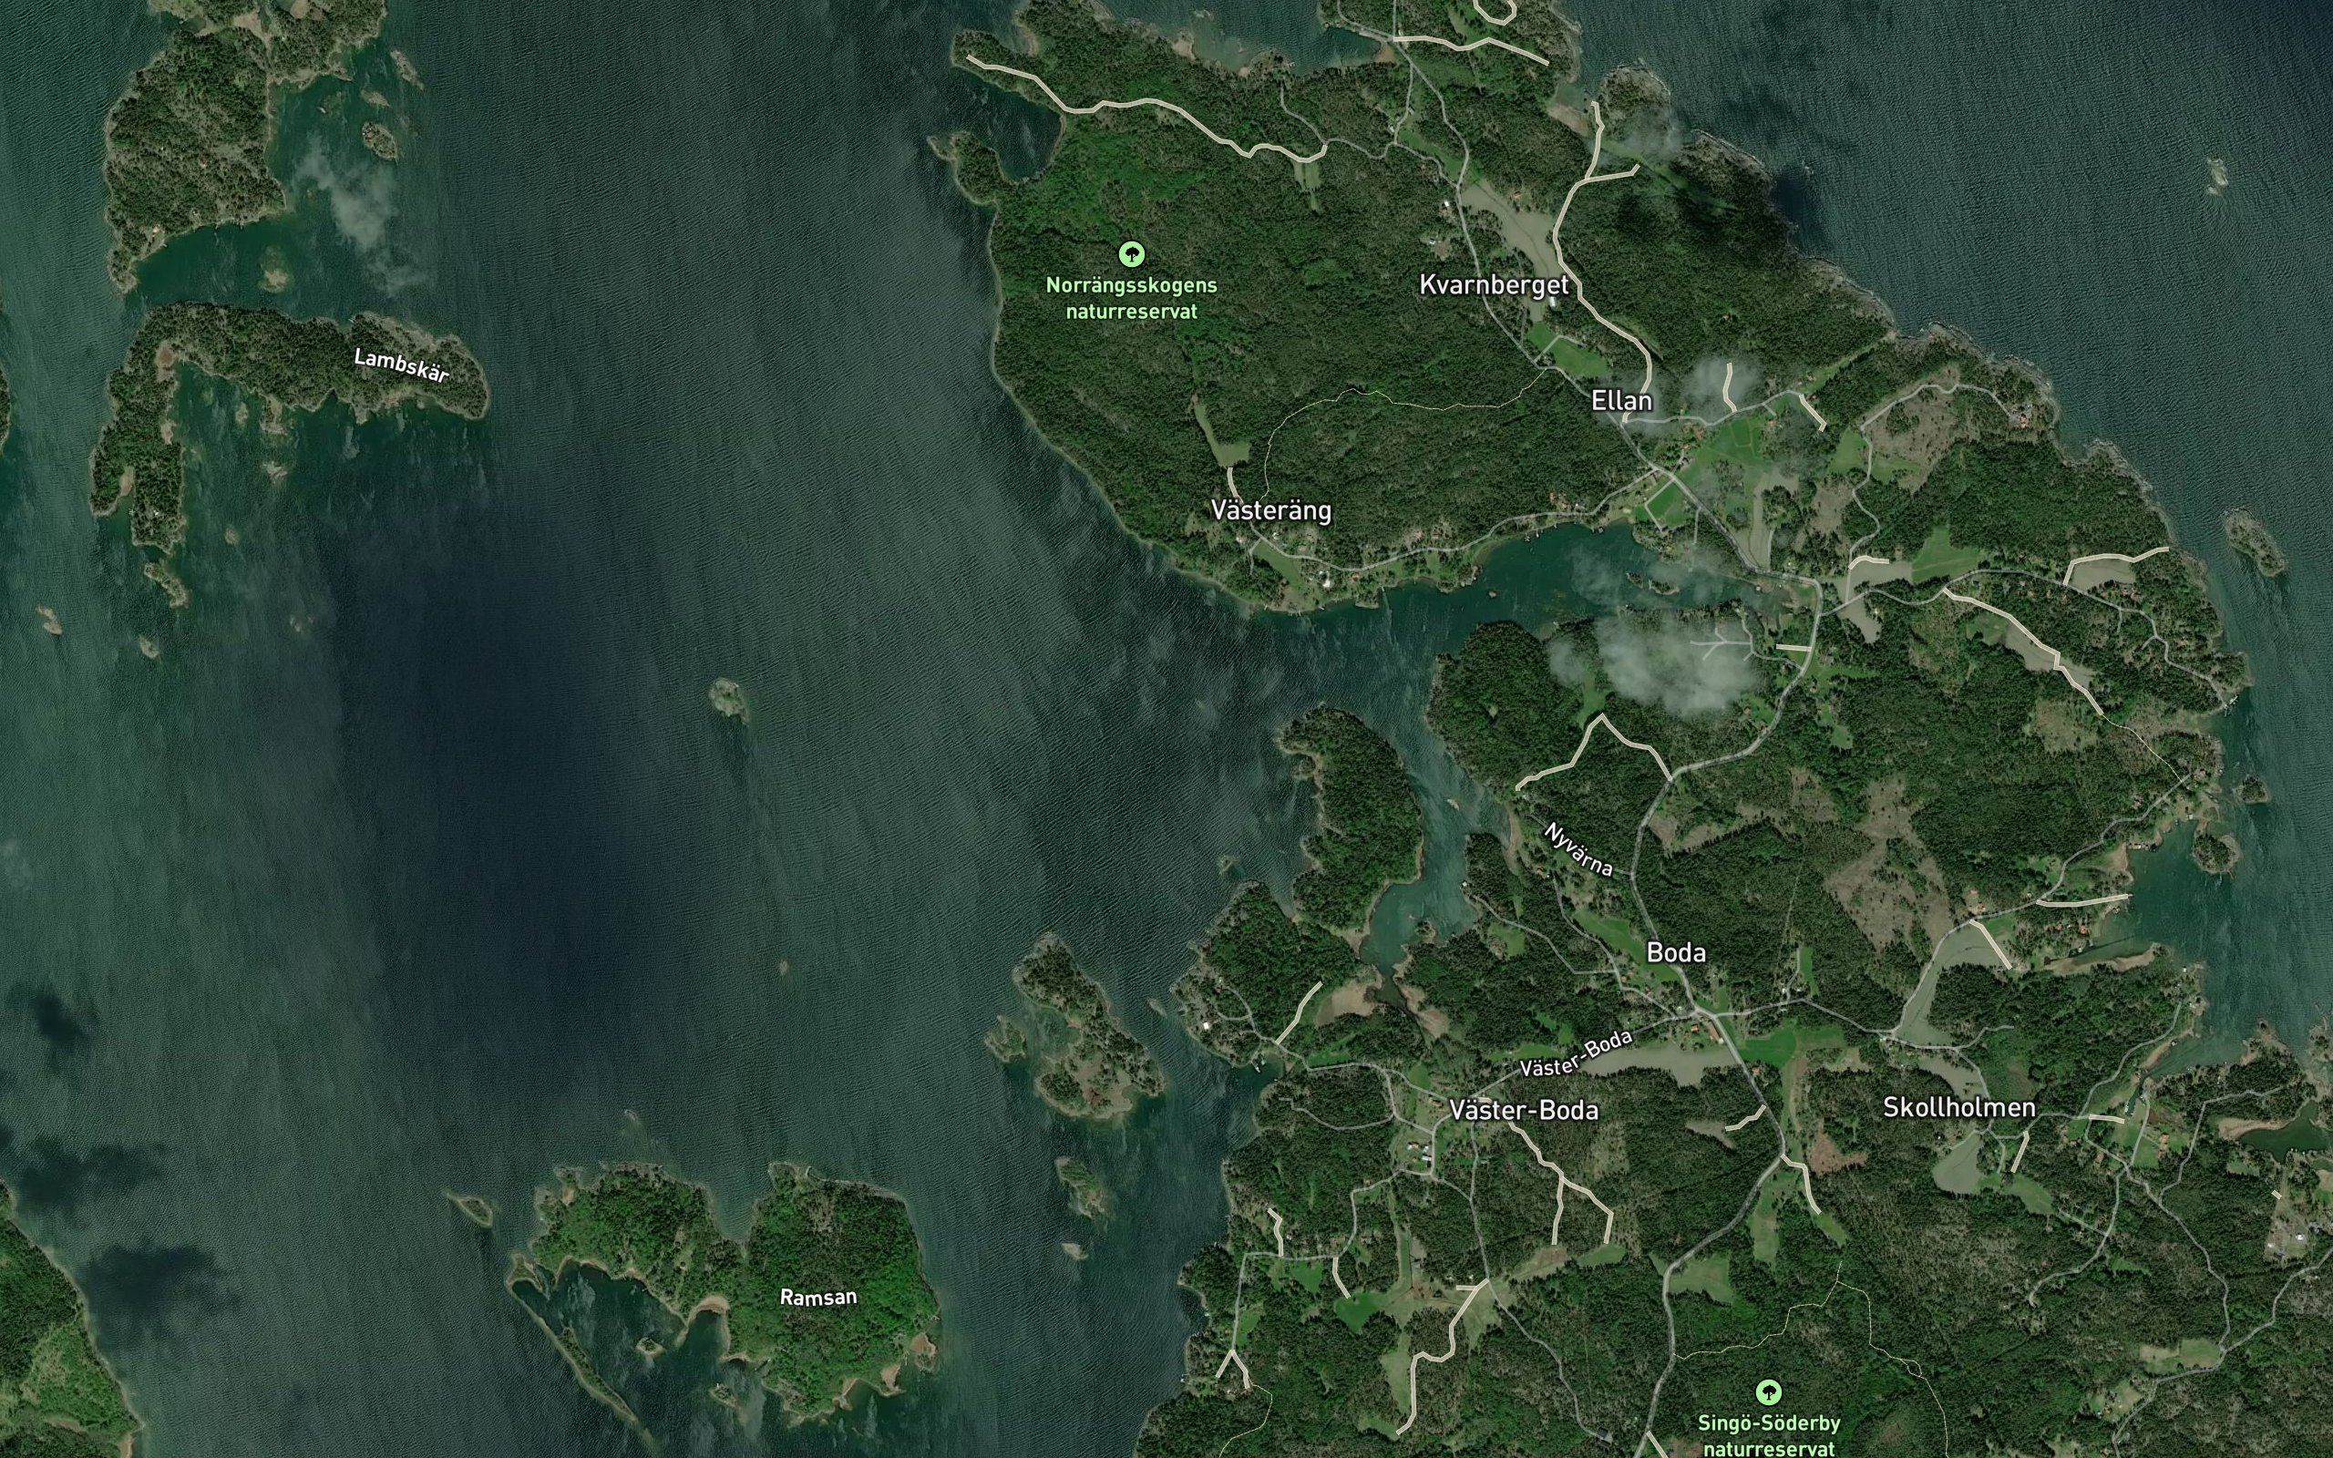Select the Norrängsskogens naturreservat label
Screen dimensions: 2333x1458
coord(1131,298)
